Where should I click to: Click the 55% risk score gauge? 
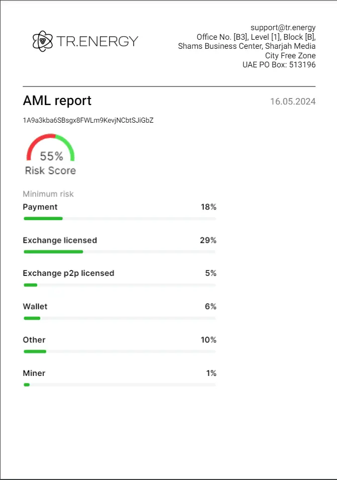(51, 149)
